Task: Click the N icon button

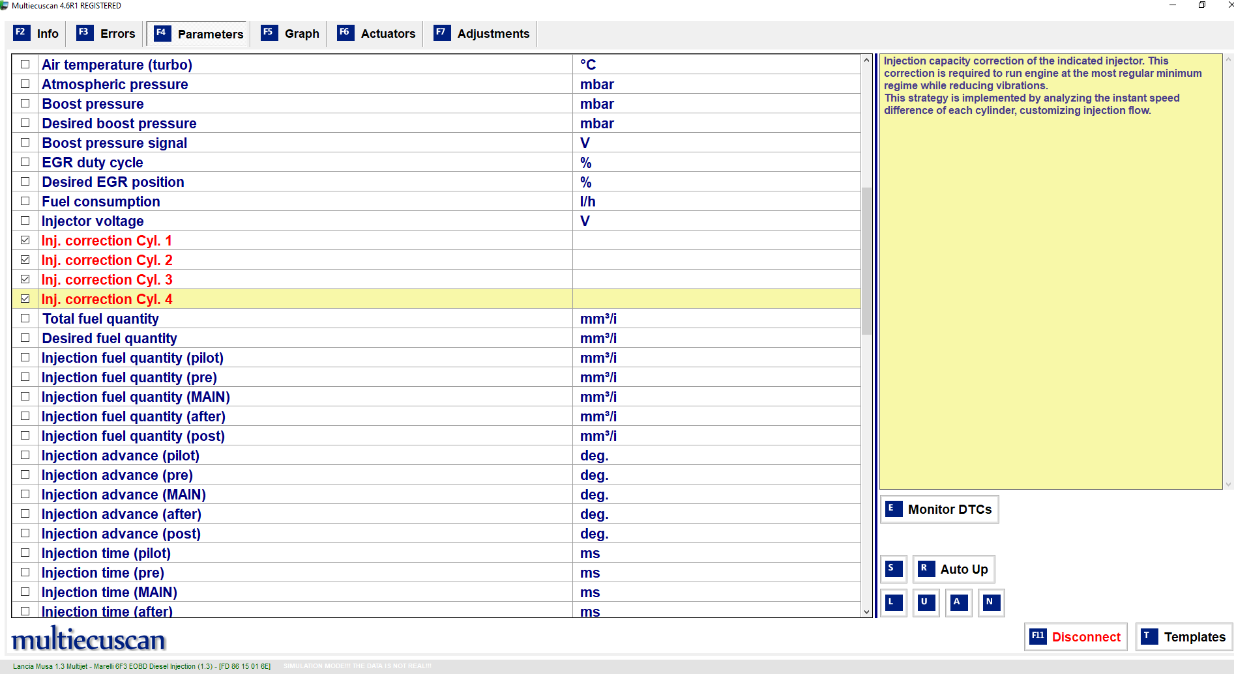Action: click(991, 602)
